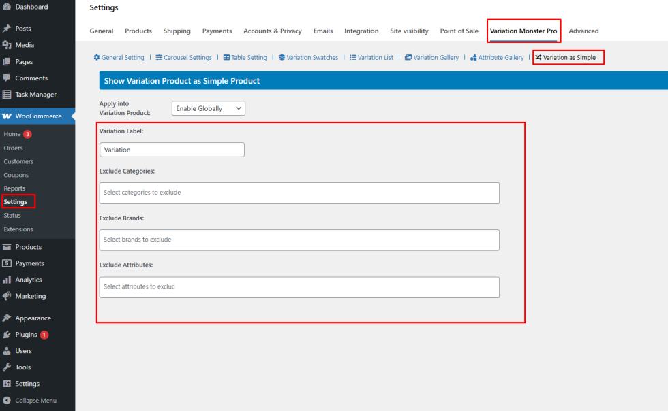Click the Plugins update badge showing 1
The width and height of the screenshot is (668, 411).
44,335
